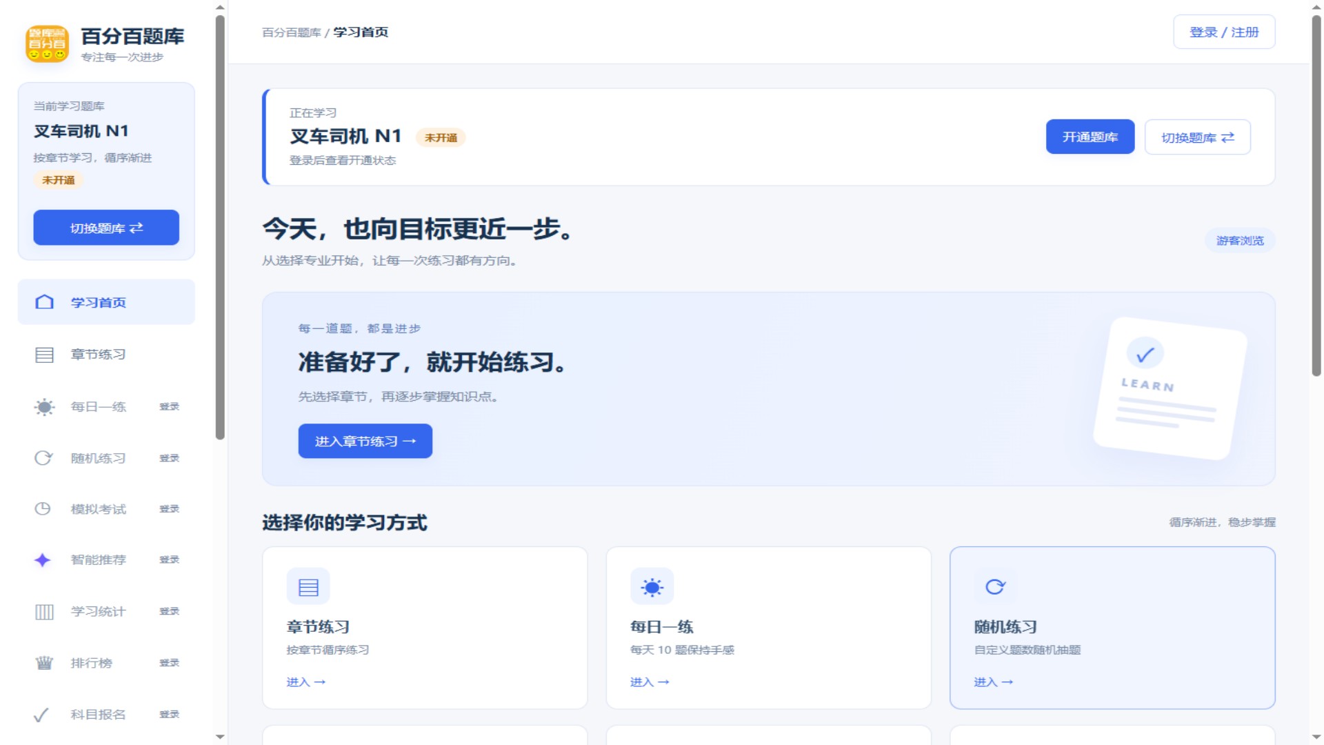Click the sidebar scroll down arrow

220,737
